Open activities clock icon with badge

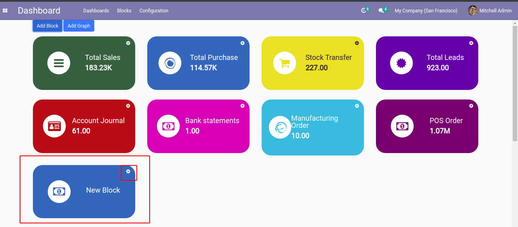pyautogui.click(x=364, y=11)
